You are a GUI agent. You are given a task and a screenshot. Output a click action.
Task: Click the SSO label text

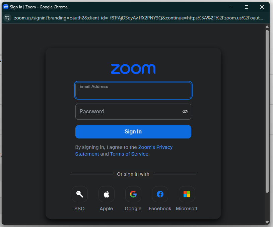[79, 209]
